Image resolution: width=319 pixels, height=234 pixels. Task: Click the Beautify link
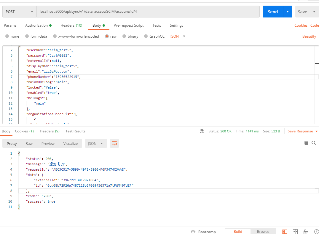pyautogui.click(x=309, y=36)
